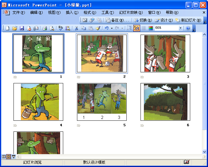Click the Summary Slide icon
This screenshot has width=208, height=167.
[99, 20]
